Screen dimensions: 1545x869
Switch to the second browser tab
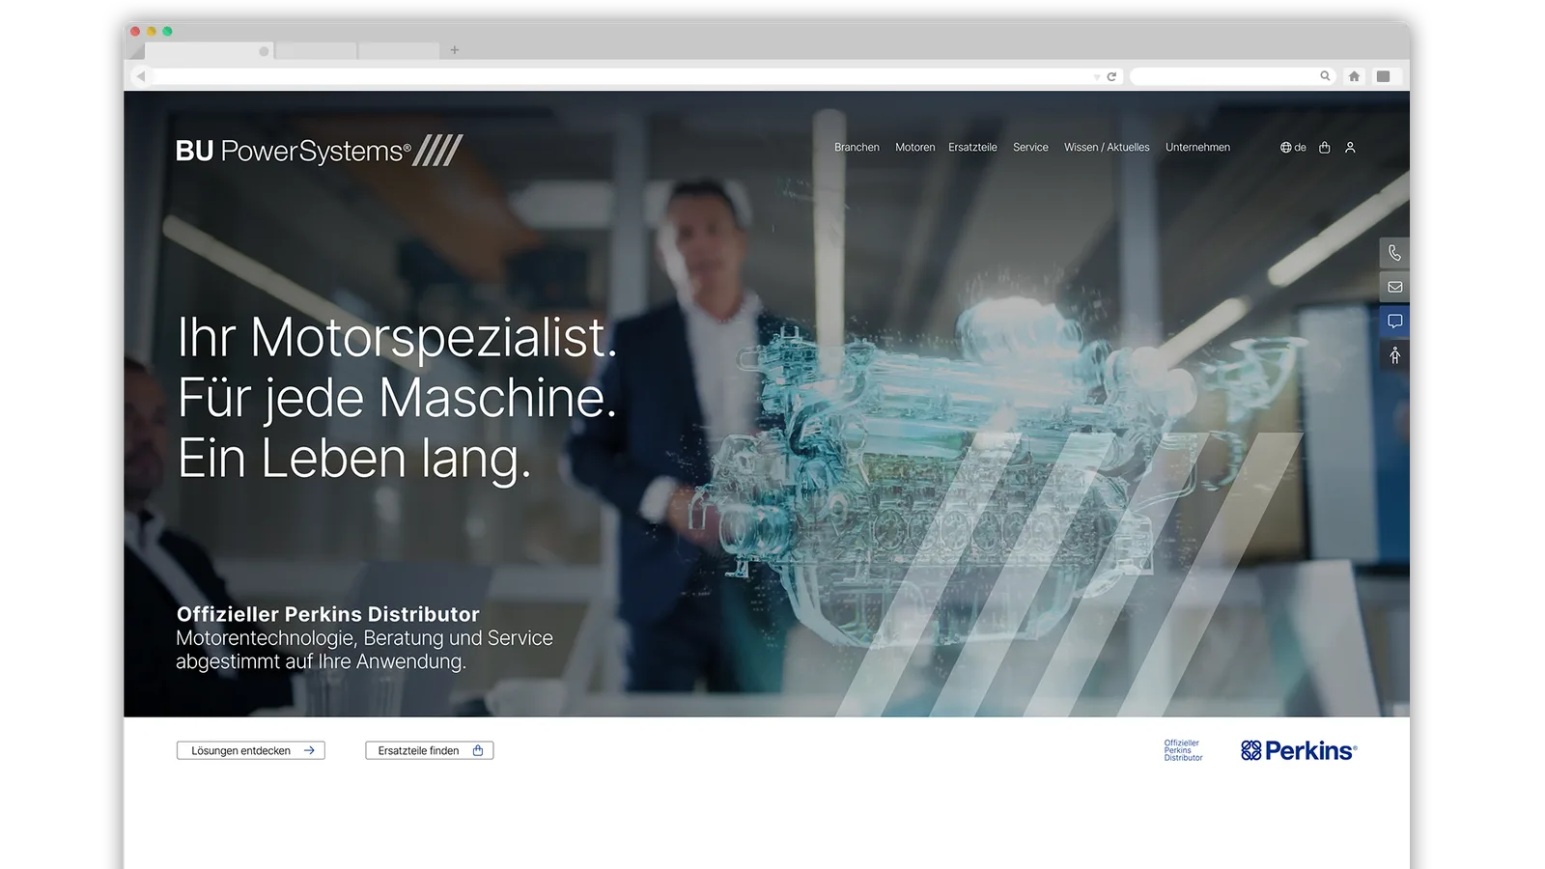click(x=317, y=50)
